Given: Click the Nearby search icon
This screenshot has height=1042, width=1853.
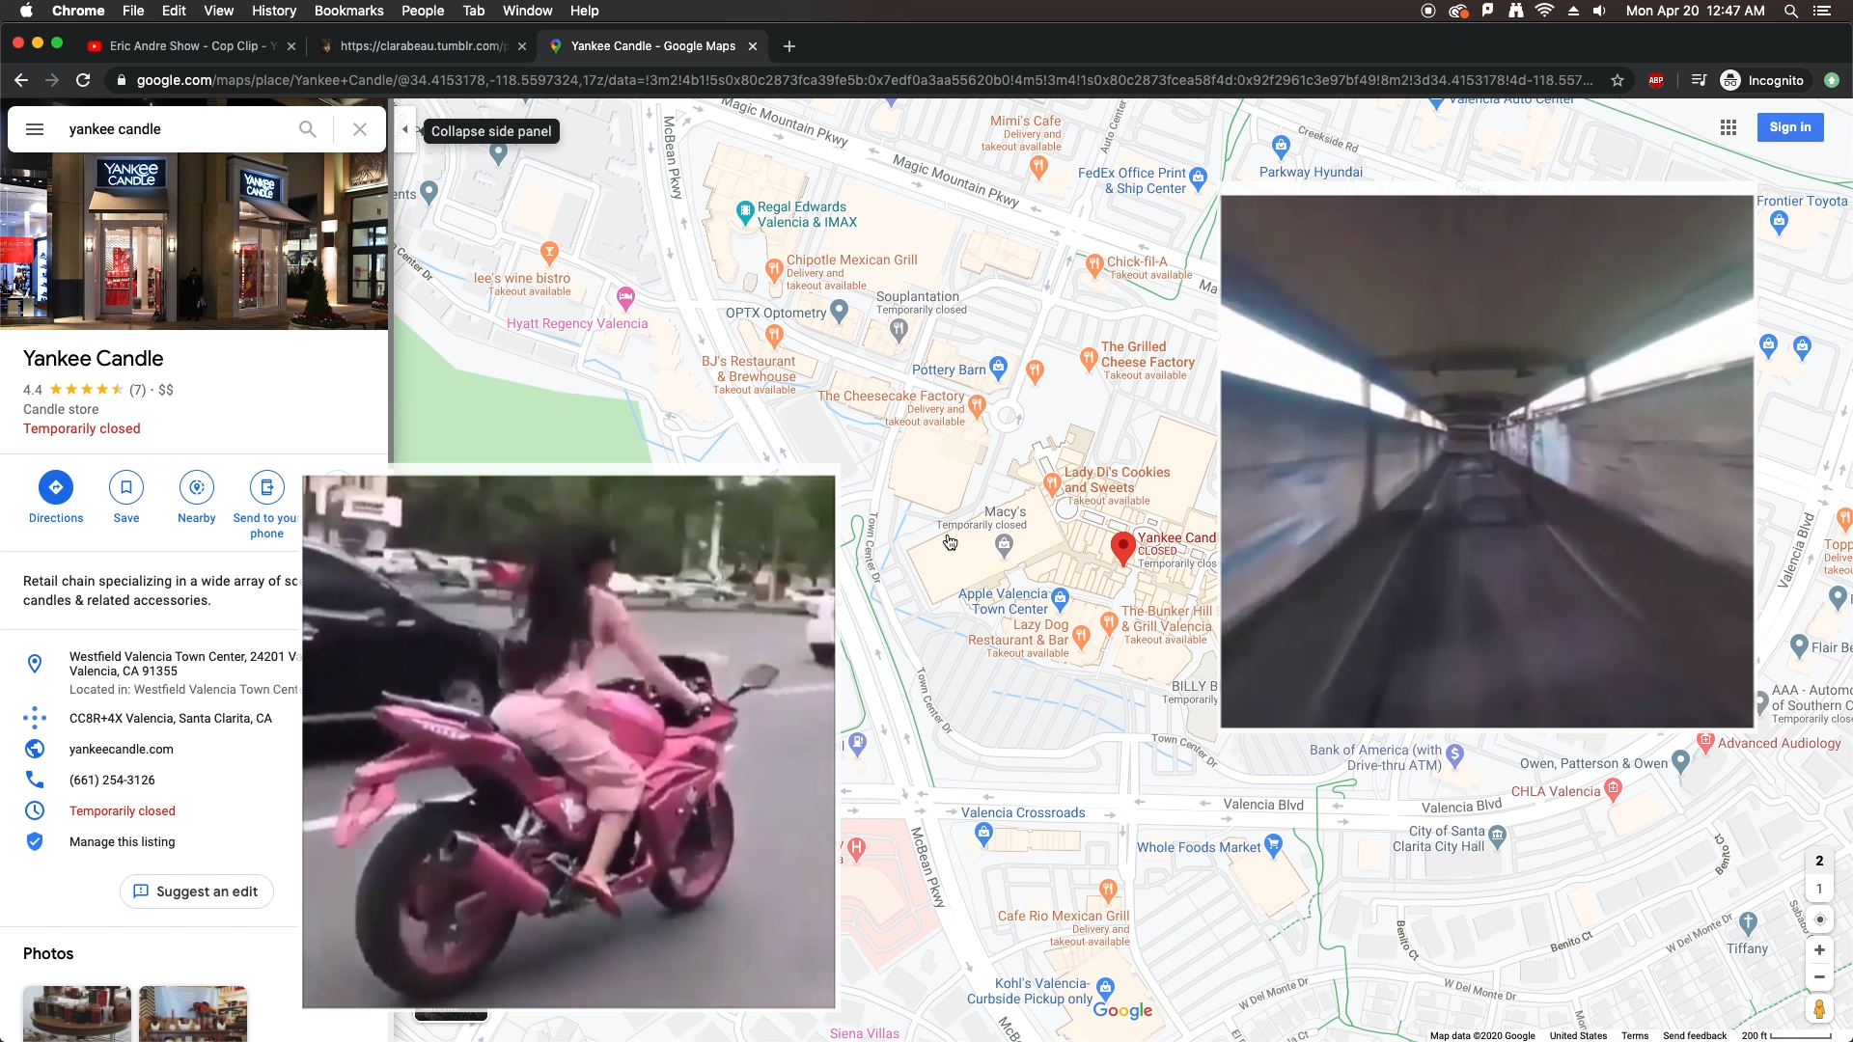Looking at the screenshot, I should click(x=197, y=487).
